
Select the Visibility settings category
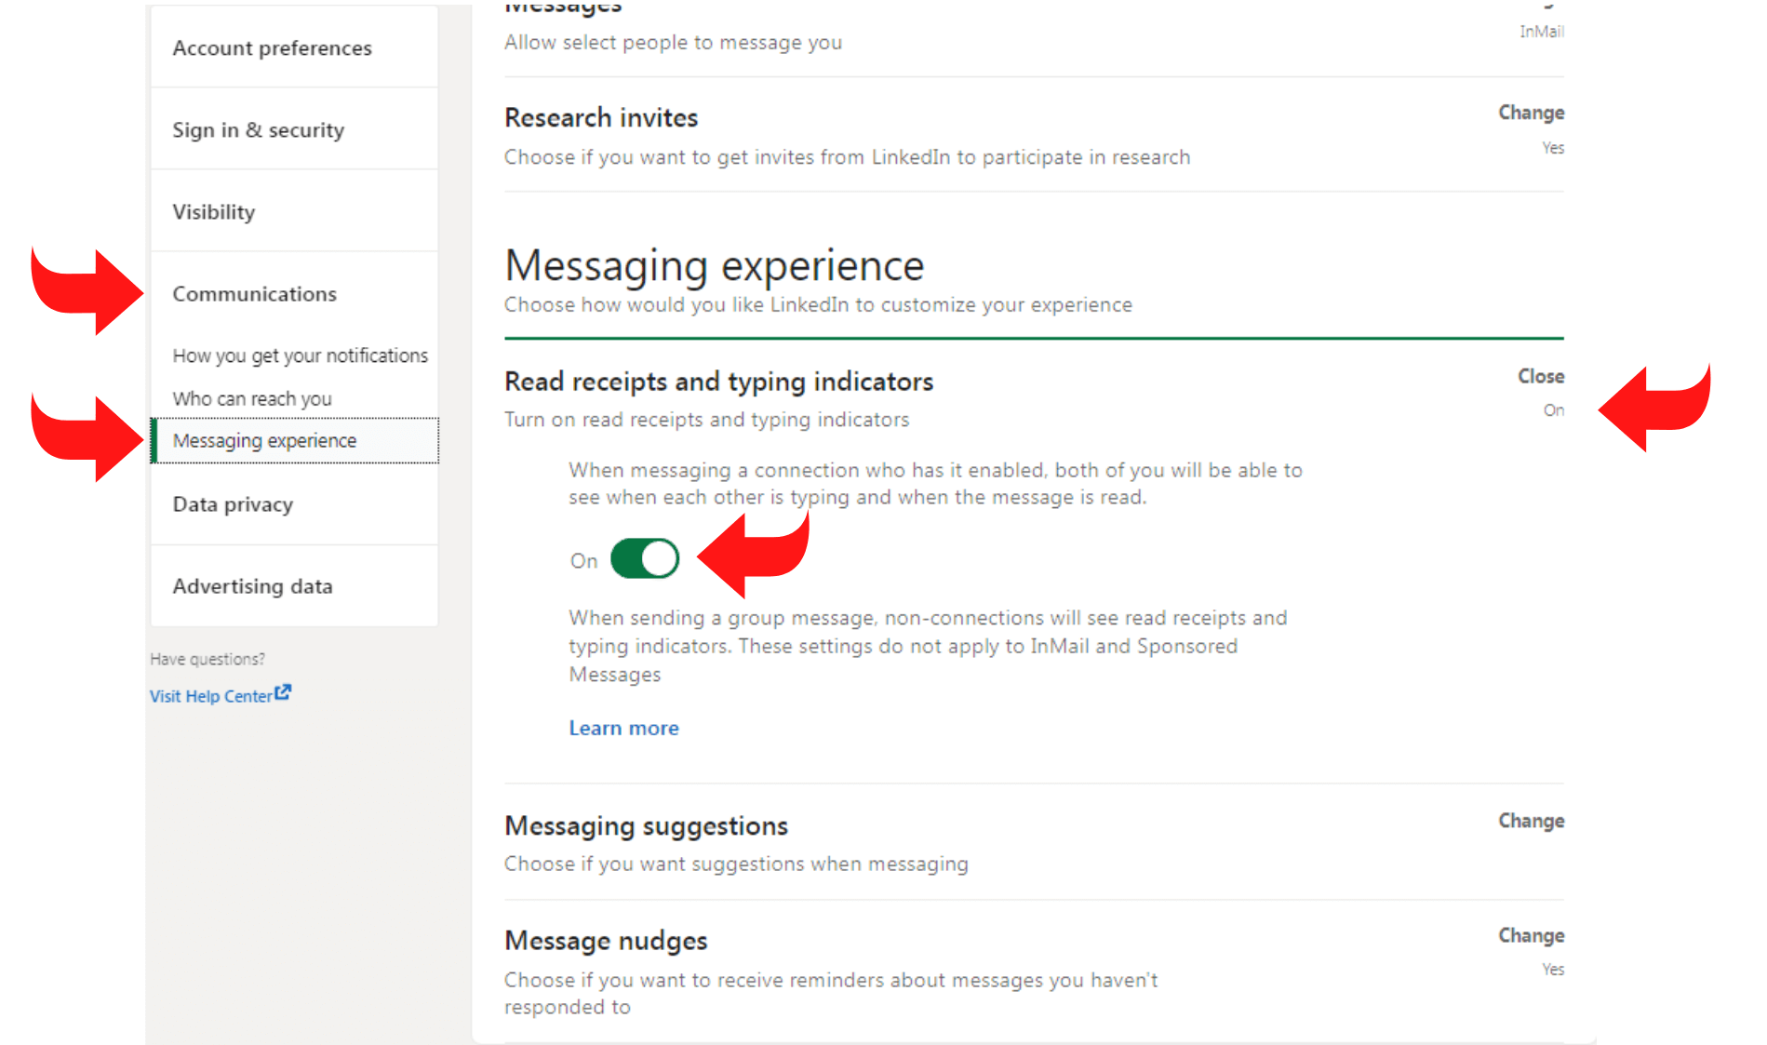click(213, 212)
